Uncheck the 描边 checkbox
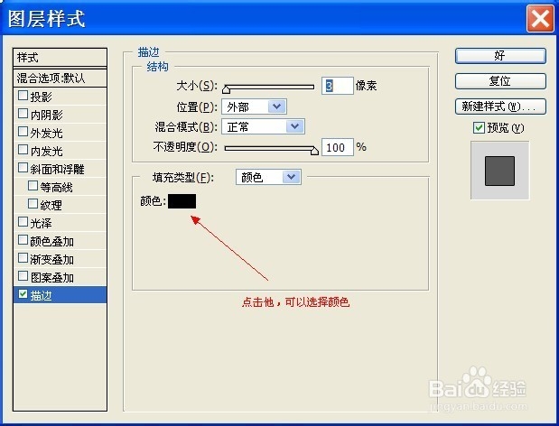Screen dimensions: 559x426 pyautogui.click(x=23, y=294)
